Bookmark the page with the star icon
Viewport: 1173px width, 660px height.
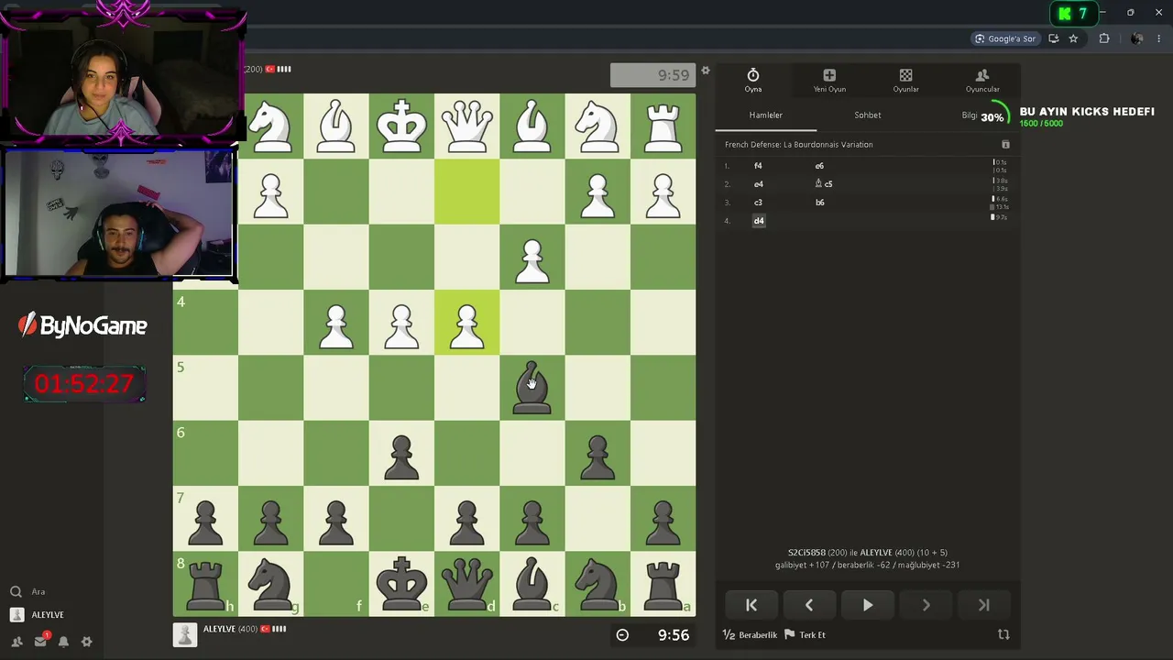click(x=1073, y=38)
